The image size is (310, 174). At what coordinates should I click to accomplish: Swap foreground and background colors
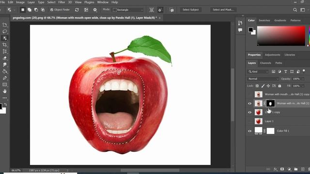point(5,104)
